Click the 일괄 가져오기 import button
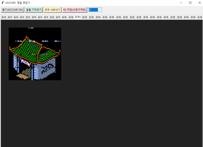 click(34, 10)
